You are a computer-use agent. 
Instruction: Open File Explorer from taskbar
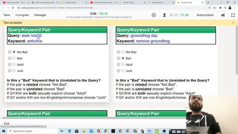[84, 131]
